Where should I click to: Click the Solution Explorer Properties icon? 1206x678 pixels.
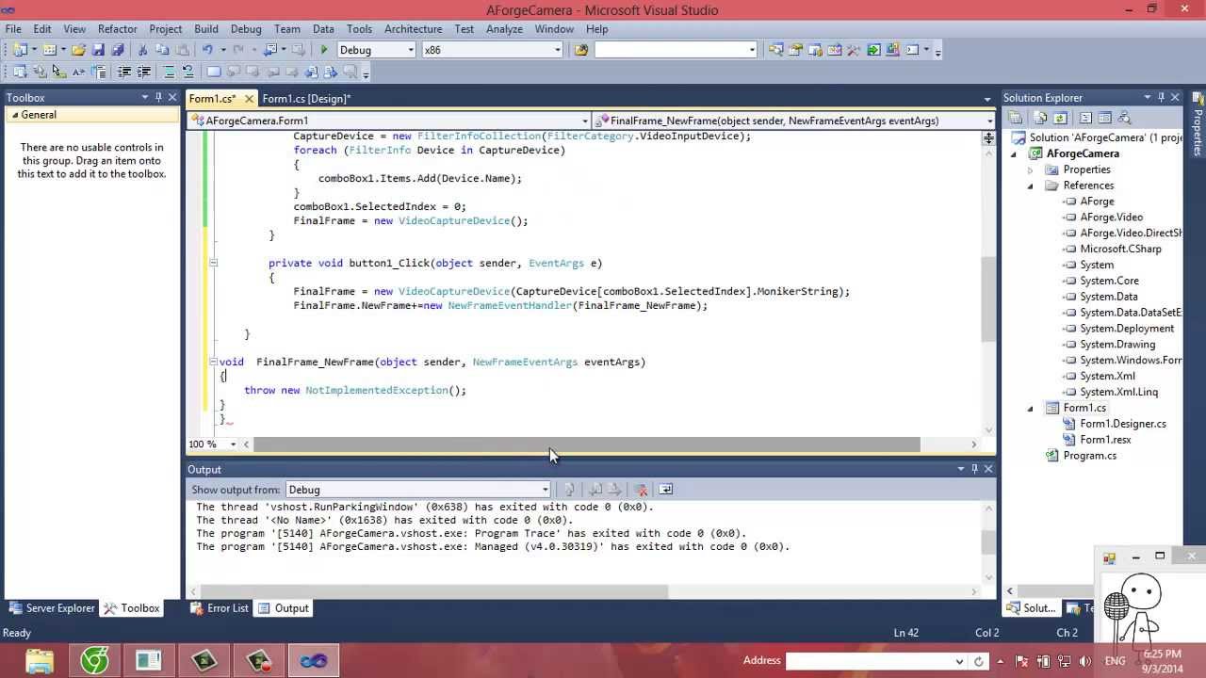(1015, 118)
